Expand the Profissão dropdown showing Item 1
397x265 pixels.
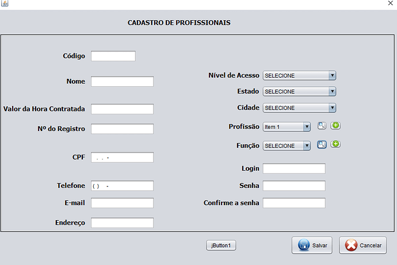287,126
